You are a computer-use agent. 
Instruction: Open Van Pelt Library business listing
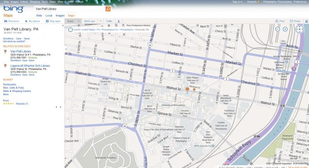pos(21,52)
